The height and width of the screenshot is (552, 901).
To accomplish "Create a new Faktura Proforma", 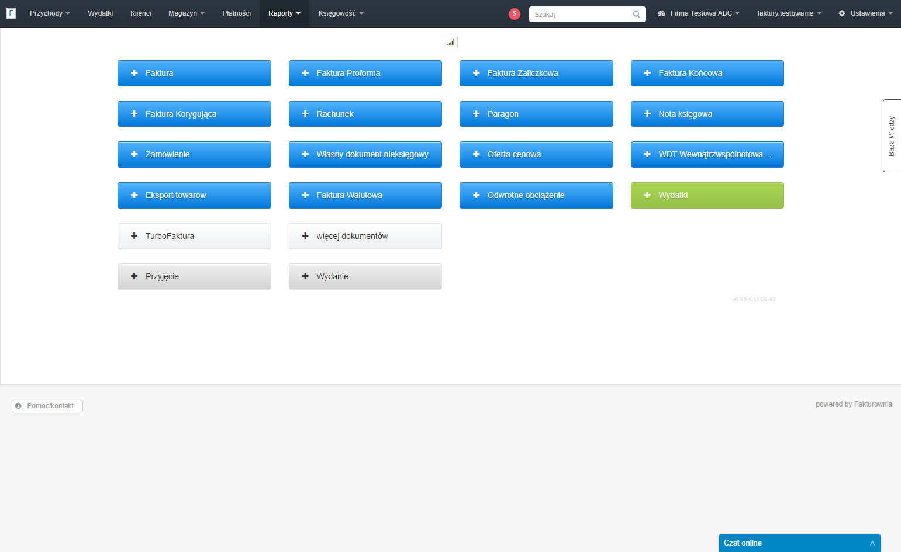I will click(365, 73).
